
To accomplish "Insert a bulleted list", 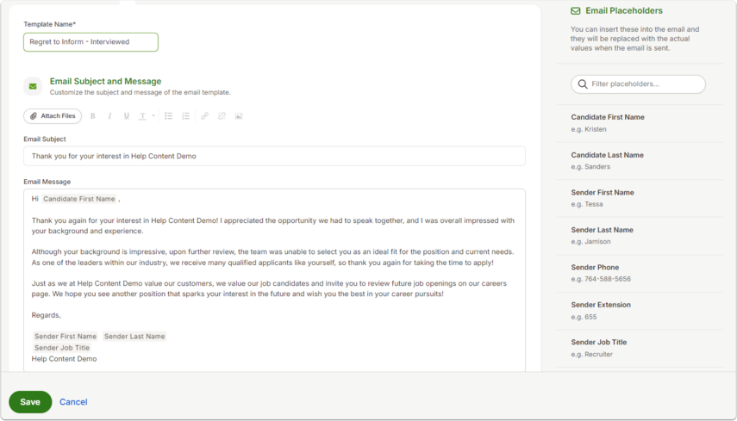I will (x=169, y=116).
